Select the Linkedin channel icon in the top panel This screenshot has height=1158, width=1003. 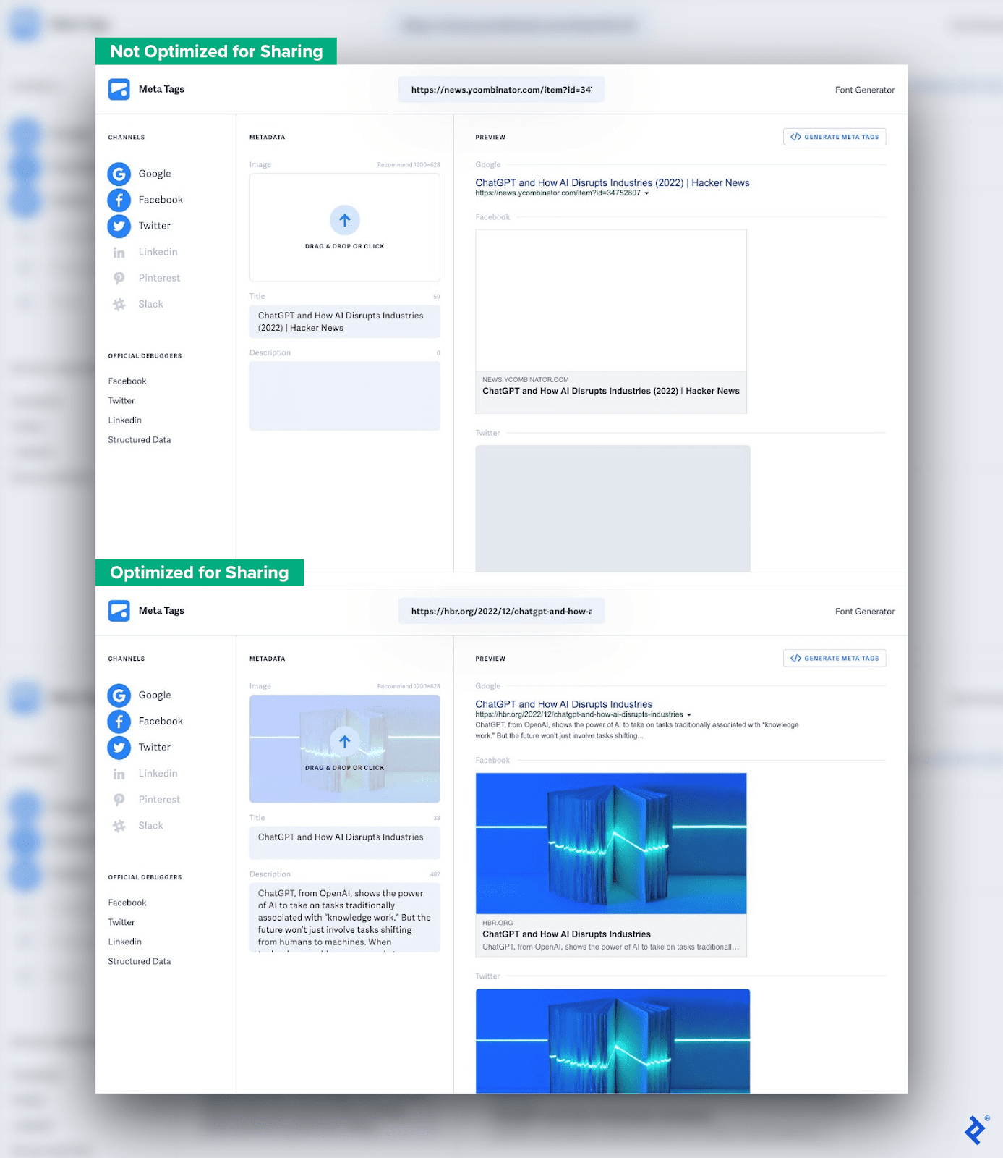tap(119, 253)
